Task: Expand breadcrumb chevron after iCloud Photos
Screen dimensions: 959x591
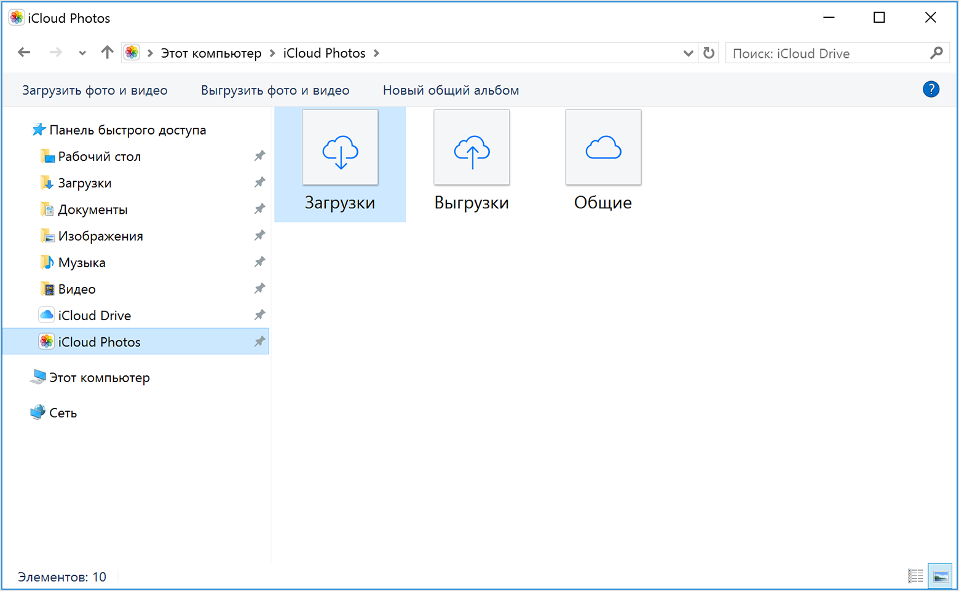Action: pyautogui.click(x=376, y=53)
